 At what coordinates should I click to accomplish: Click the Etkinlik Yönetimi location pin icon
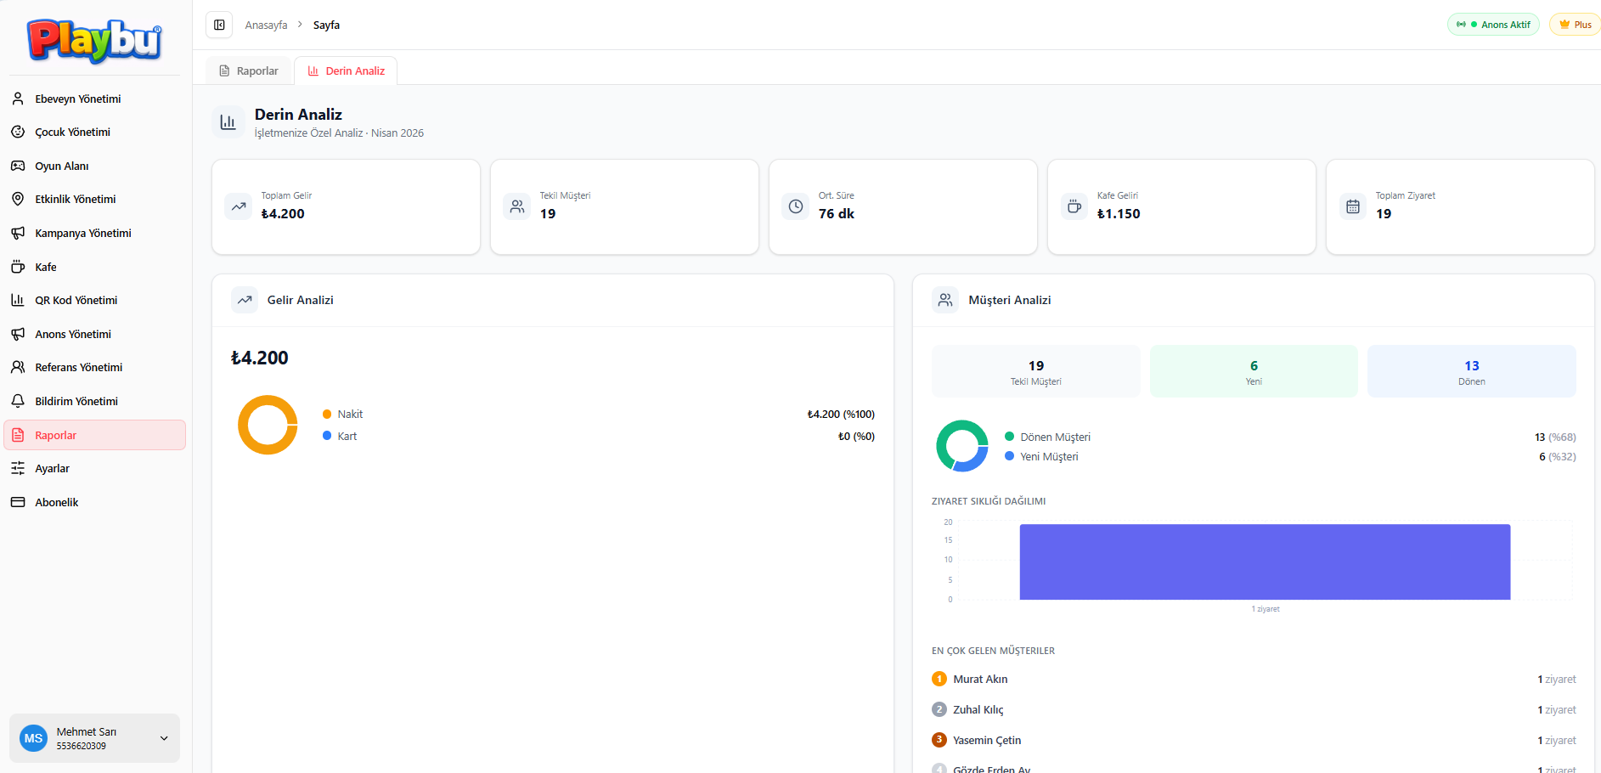click(x=18, y=199)
